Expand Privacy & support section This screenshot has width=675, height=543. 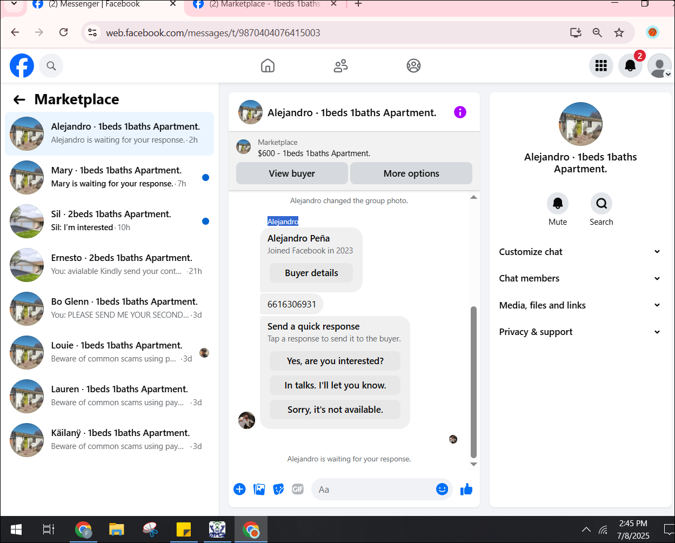pos(580,332)
